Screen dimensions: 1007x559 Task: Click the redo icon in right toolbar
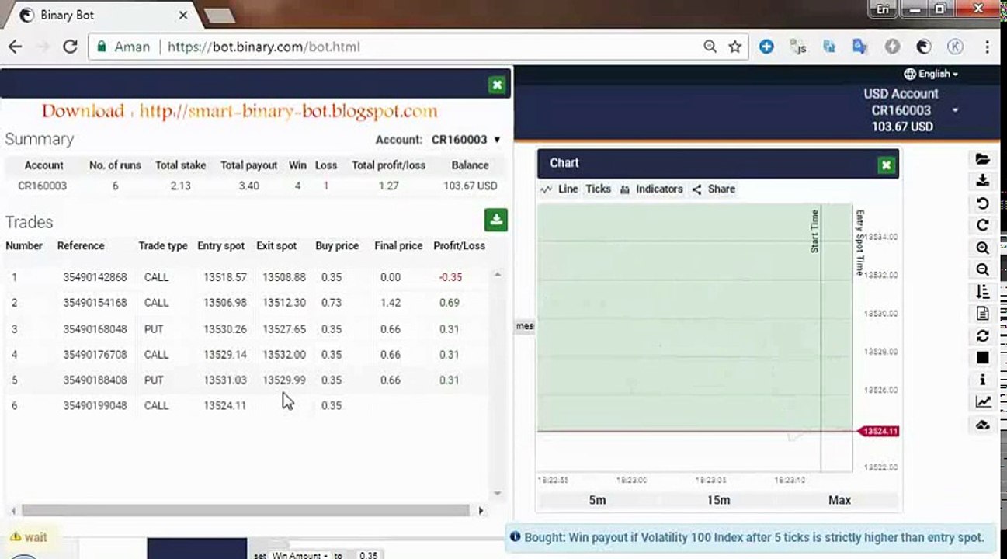tap(982, 225)
